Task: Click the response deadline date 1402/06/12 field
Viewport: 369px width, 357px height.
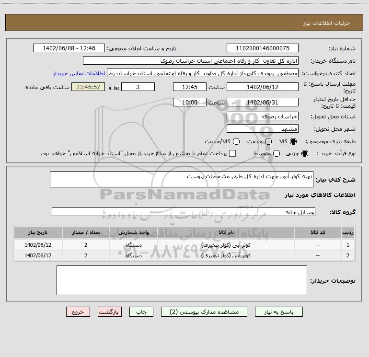Action: (x=263, y=87)
